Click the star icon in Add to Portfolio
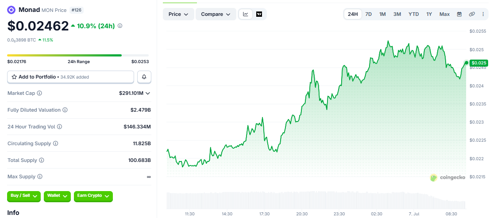The image size is (493, 218). coord(14,77)
